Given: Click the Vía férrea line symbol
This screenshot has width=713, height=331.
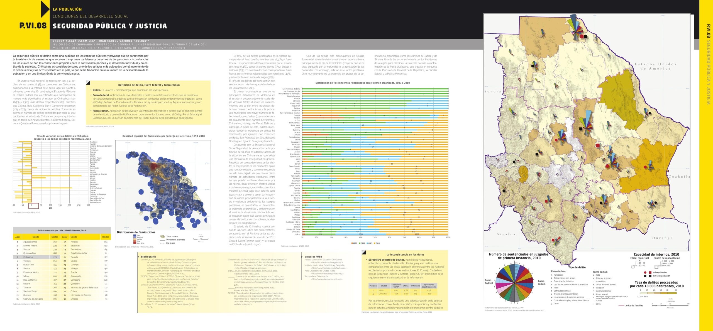Looking at the screenshot, I should (x=162, y=243).
